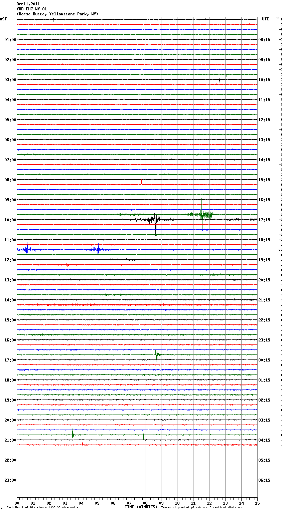Click the 21:15 UTC time label
This screenshot has height=512, width=284.
[264, 300]
